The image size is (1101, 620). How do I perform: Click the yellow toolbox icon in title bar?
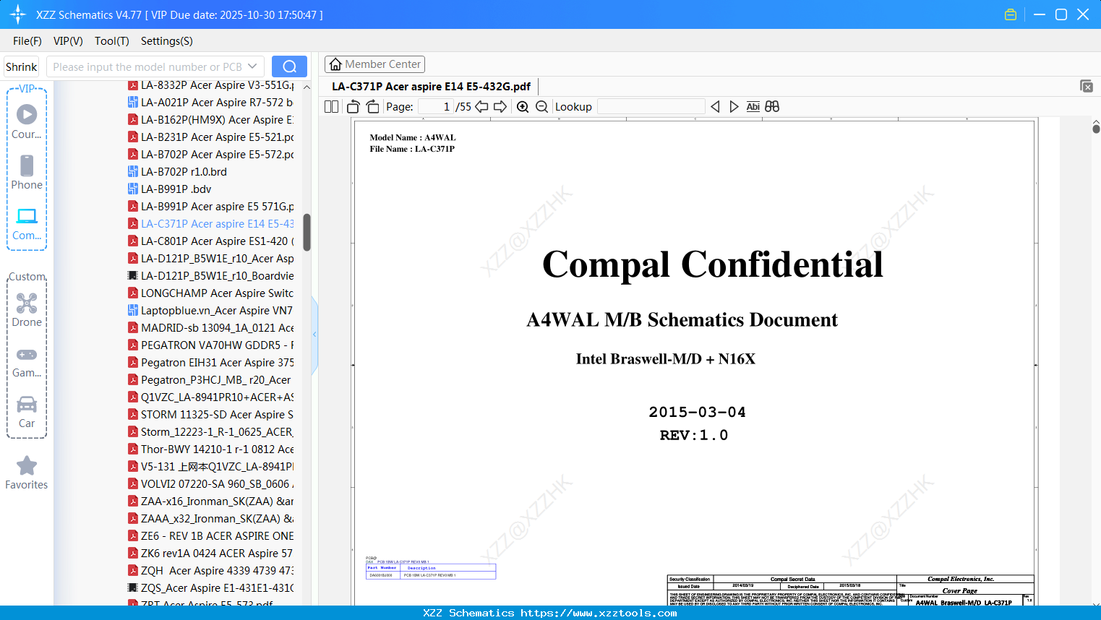click(1011, 14)
